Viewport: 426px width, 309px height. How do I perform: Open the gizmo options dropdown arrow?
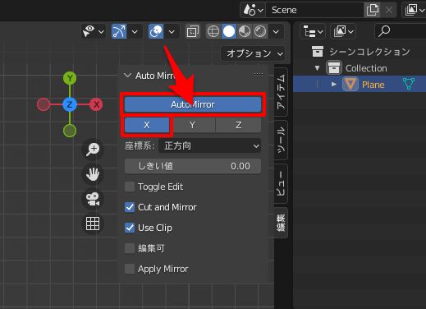click(135, 32)
